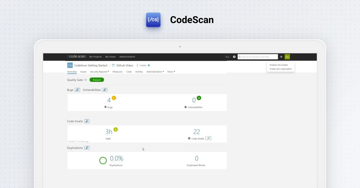Click the search for projects and files field
Viewport: 360px width, 188px height.
(x=258, y=57)
